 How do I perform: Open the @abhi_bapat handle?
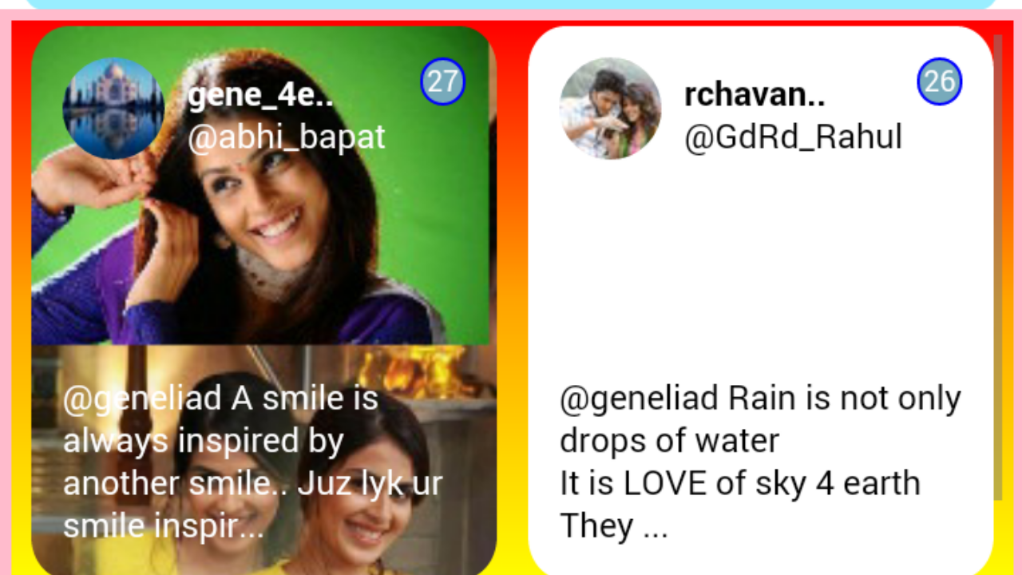287,137
